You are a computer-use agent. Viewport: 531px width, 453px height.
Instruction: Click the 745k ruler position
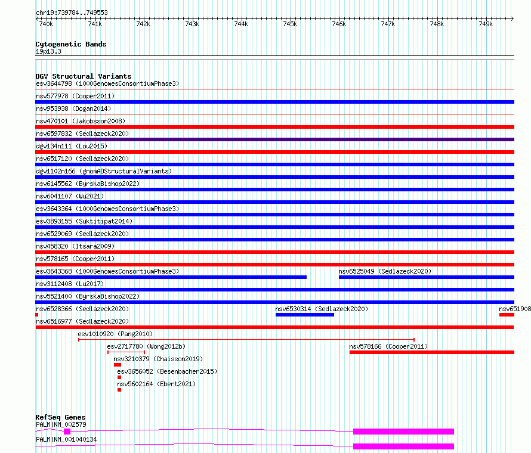click(x=290, y=24)
